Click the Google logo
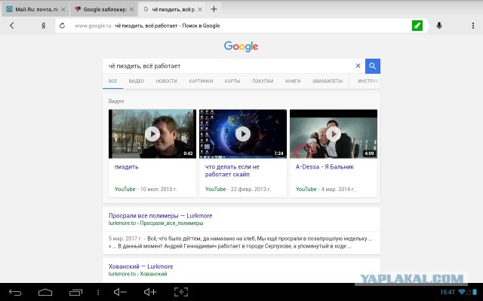Screen dimensions: 483x301 coord(241,47)
